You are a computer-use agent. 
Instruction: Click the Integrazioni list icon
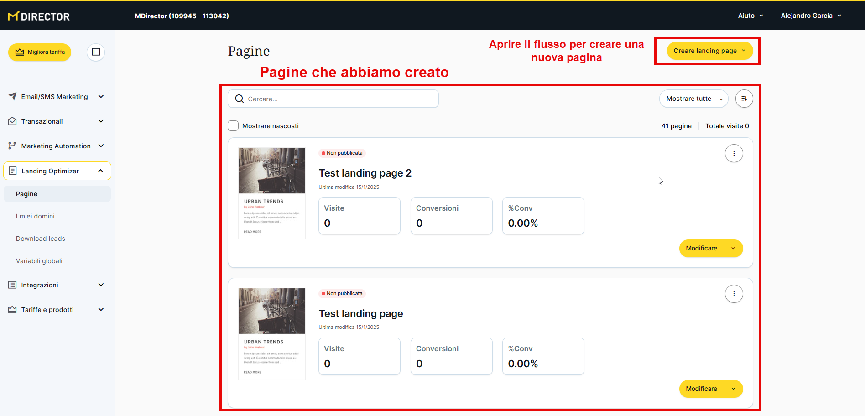(x=12, y=285)
